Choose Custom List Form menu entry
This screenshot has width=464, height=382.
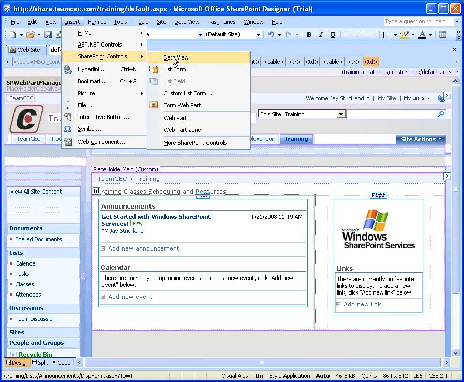tap(199, 93)
